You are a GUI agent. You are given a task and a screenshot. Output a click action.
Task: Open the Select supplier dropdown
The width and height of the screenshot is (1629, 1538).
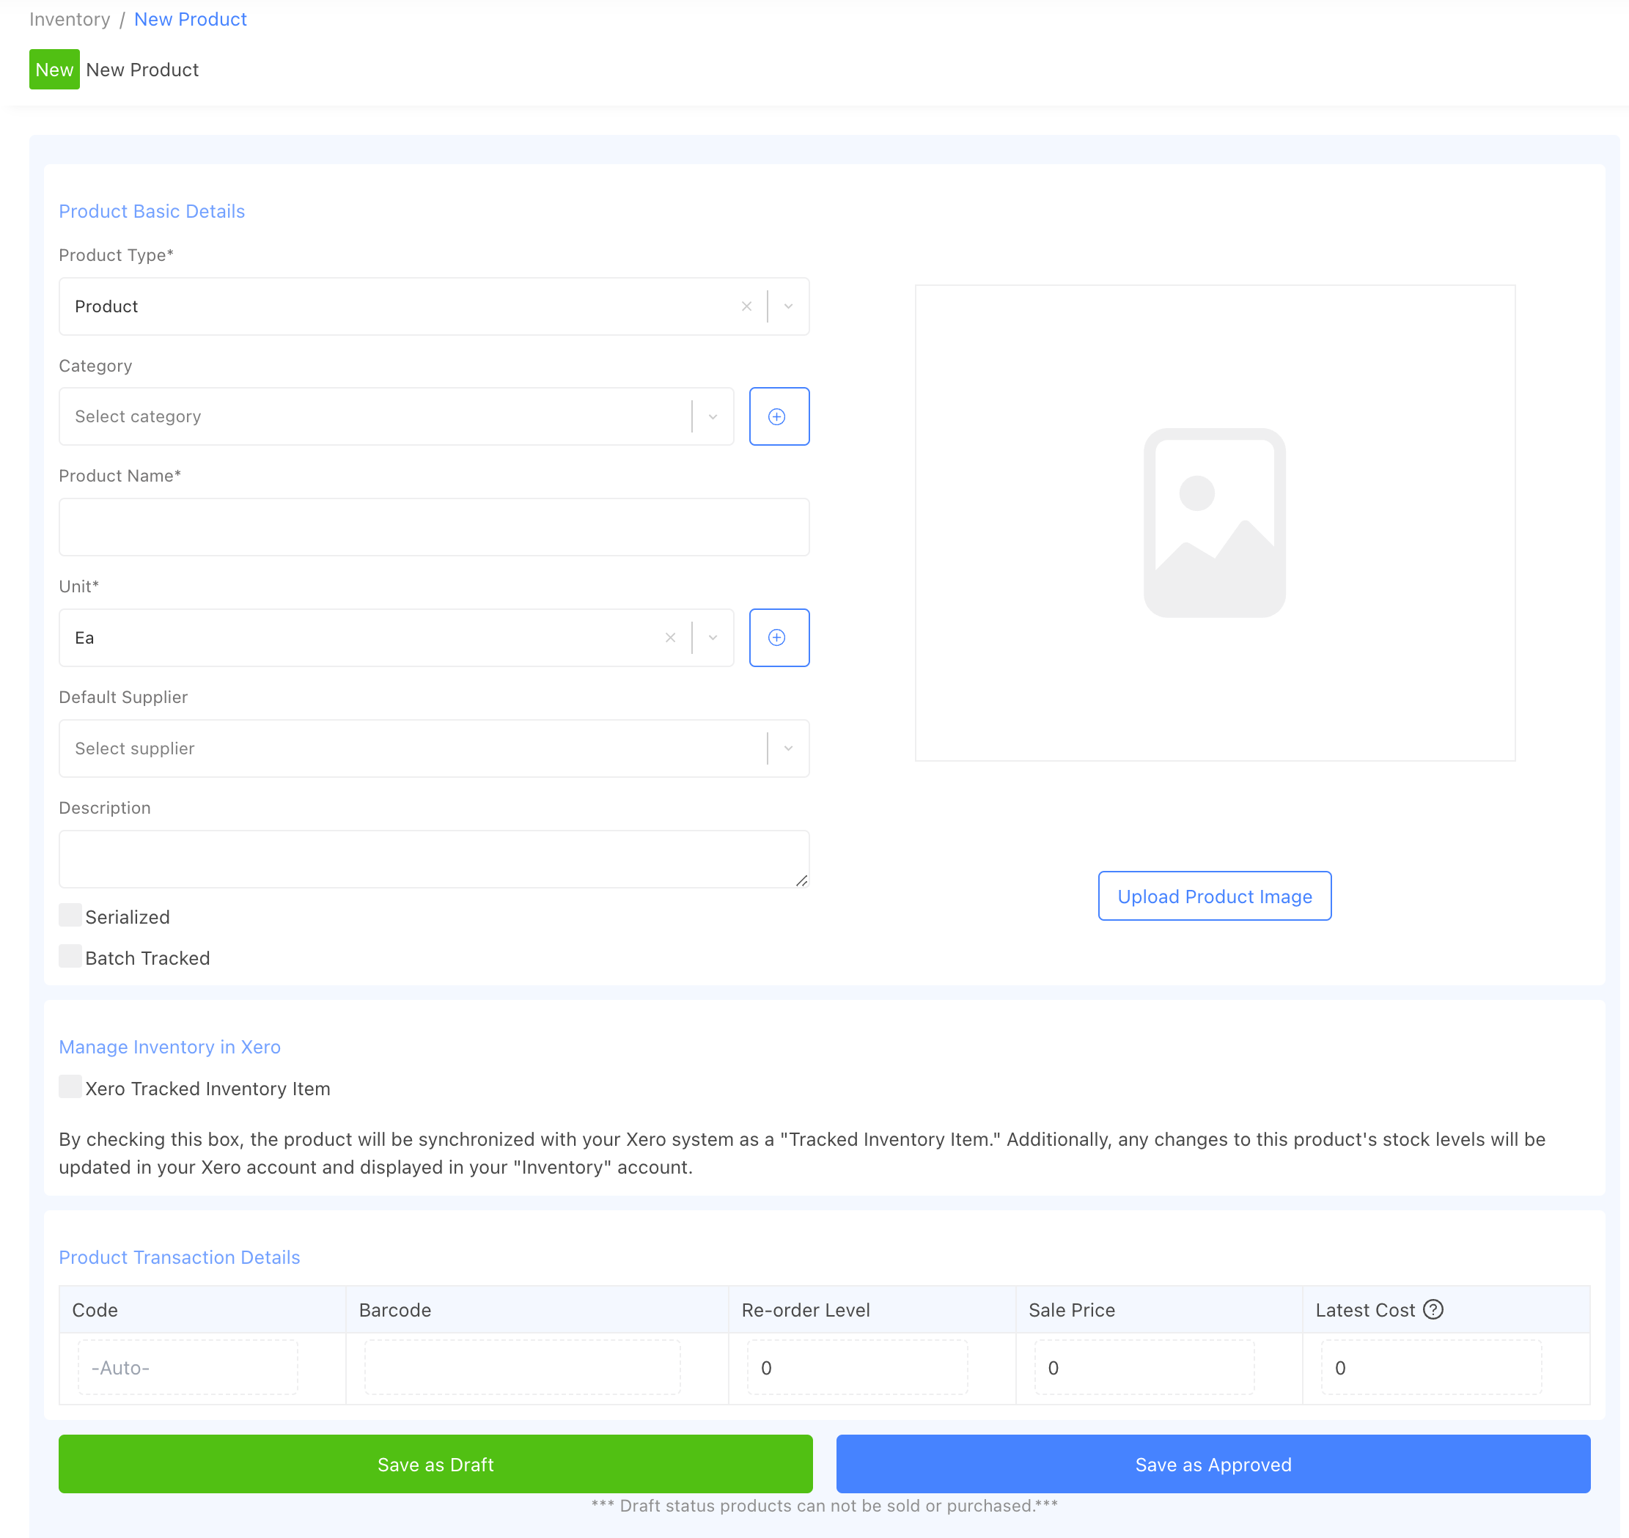(788, 748)
